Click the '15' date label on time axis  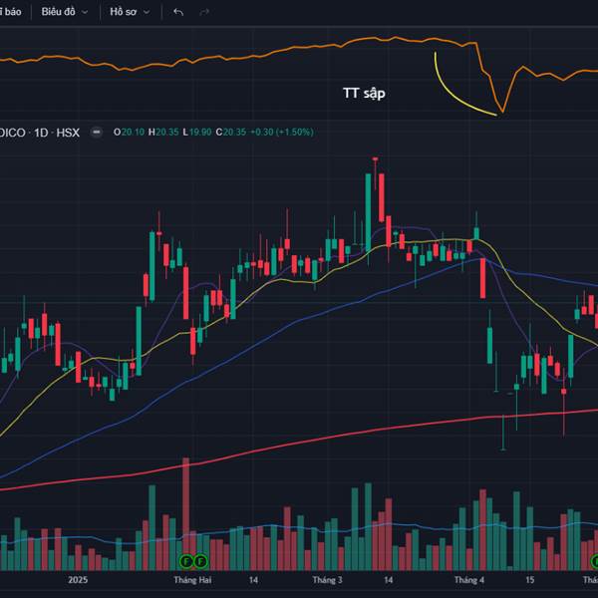tap(530, 580)
